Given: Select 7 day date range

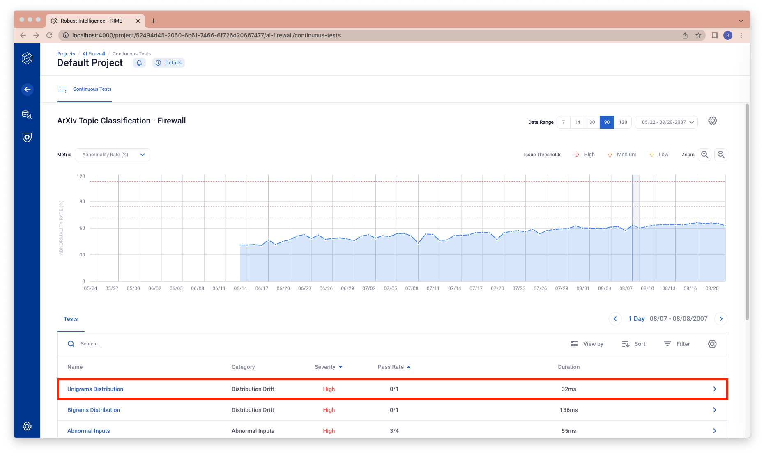Looking at the screenshot, I should [564, 122].
